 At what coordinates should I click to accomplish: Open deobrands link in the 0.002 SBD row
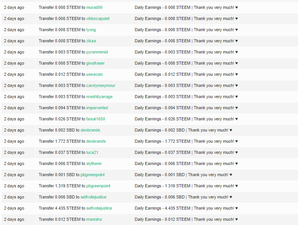pyautogui.click(x=90, y=130)
